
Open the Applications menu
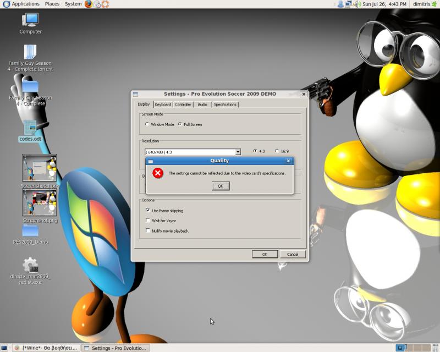tap(21, 4)
